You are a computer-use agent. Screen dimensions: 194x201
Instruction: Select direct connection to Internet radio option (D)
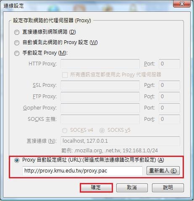(17, 32)
